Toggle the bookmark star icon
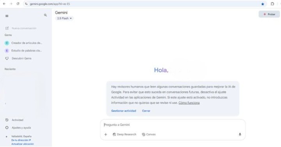 [263, 4]
